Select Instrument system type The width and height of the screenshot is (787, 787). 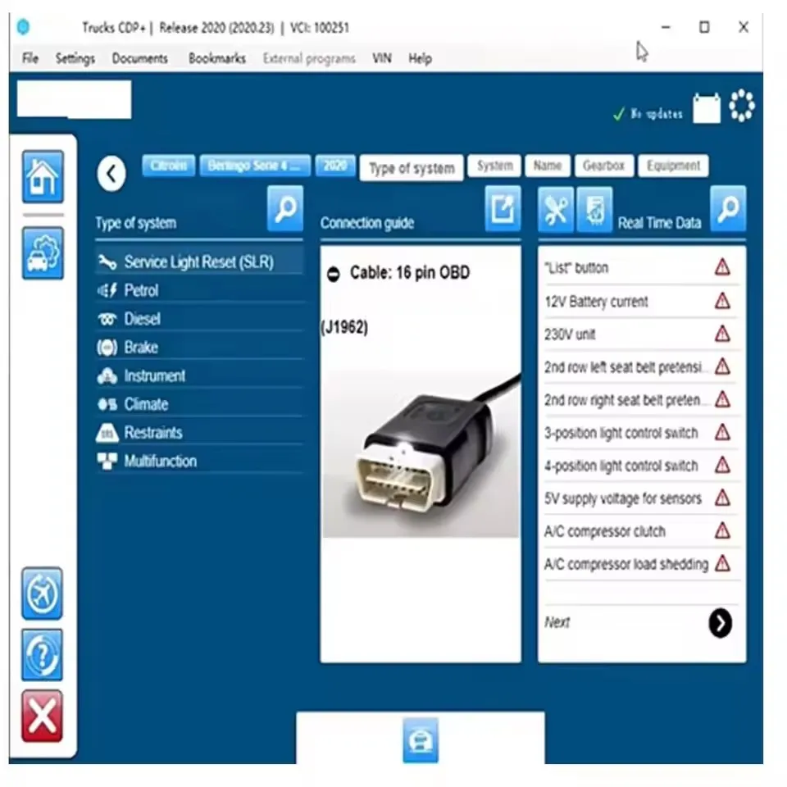199,375
